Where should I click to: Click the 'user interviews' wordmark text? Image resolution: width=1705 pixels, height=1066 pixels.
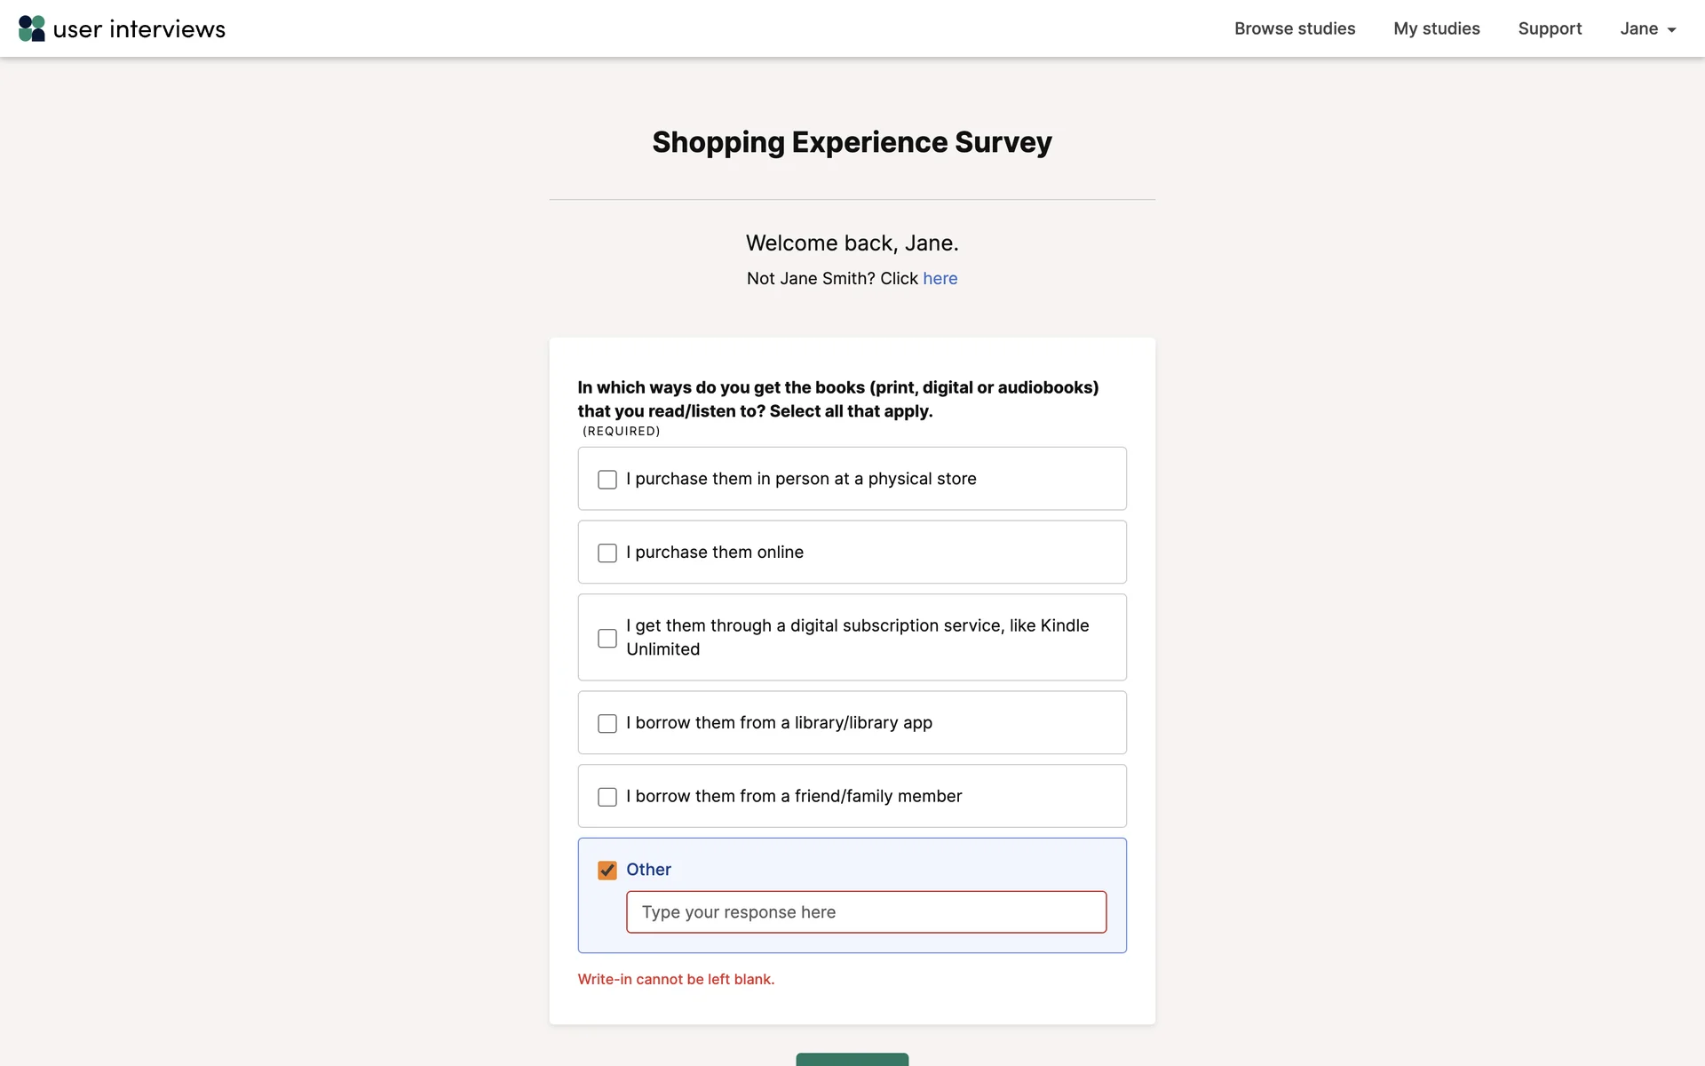pos(139,29)
